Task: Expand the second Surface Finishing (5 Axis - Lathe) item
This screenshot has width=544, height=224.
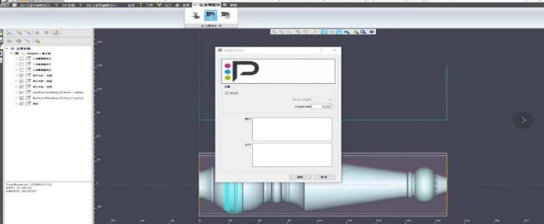Action: (x=16, y=98)
